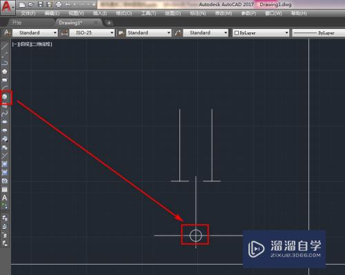The image size is (345, 275).
Task: Select the Line tool in draw toolbar
Action: [x=5, y=47]
